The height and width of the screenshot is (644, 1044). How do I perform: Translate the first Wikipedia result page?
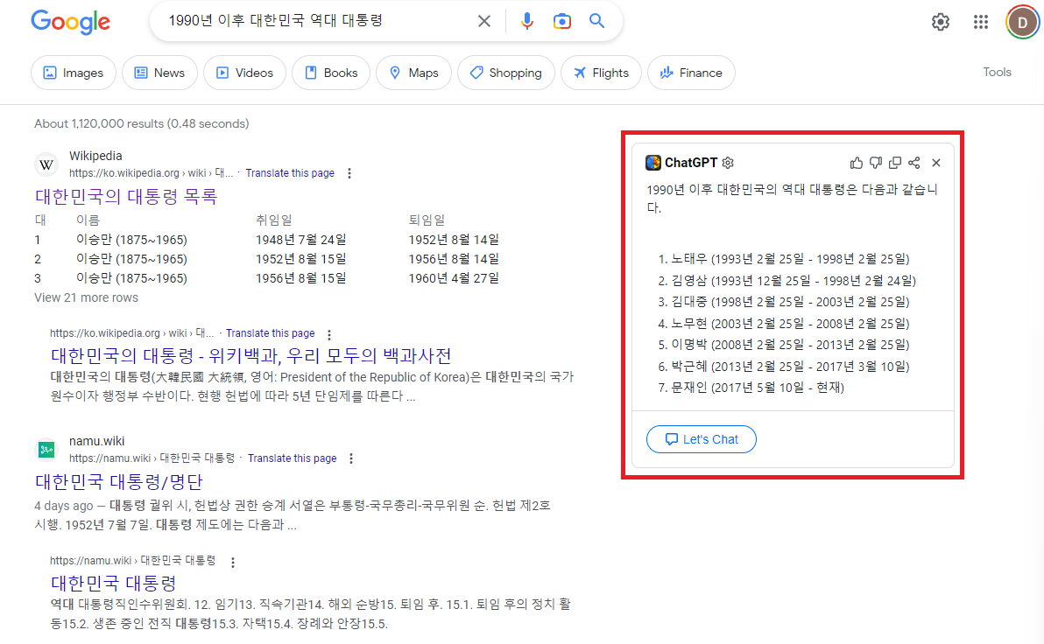point(290,173)
